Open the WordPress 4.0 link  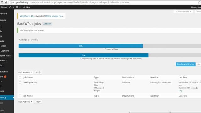(x=27, y=16)
